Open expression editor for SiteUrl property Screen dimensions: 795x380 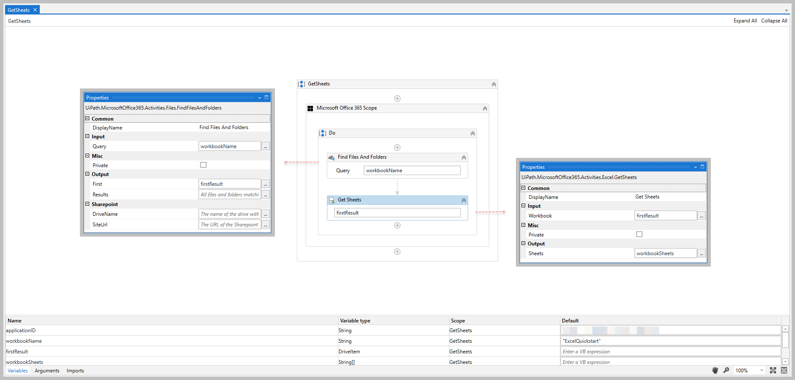[266, 225]
